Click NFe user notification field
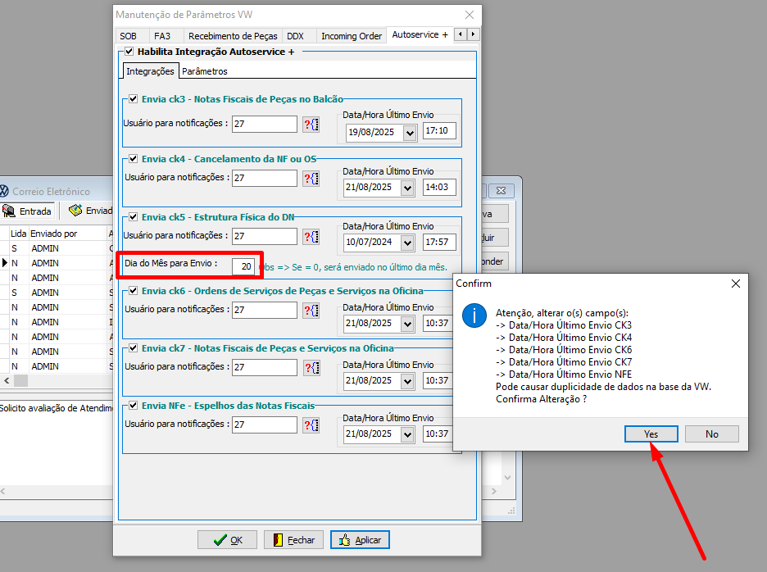This screenshot has height=572, width=767. pyautogui.click(x=264, y=424)
